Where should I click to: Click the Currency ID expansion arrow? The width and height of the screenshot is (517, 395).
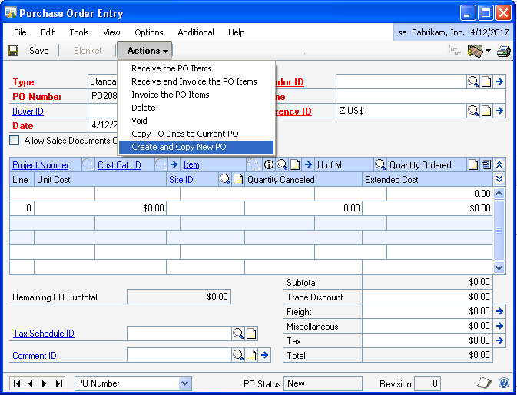[x=500, y=111]
